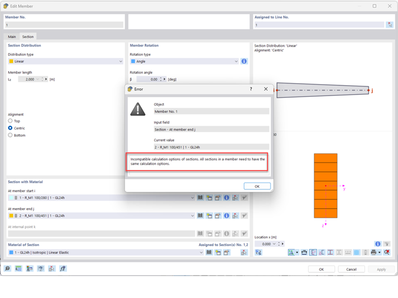Show info for member start i section

tap(226, 198)
